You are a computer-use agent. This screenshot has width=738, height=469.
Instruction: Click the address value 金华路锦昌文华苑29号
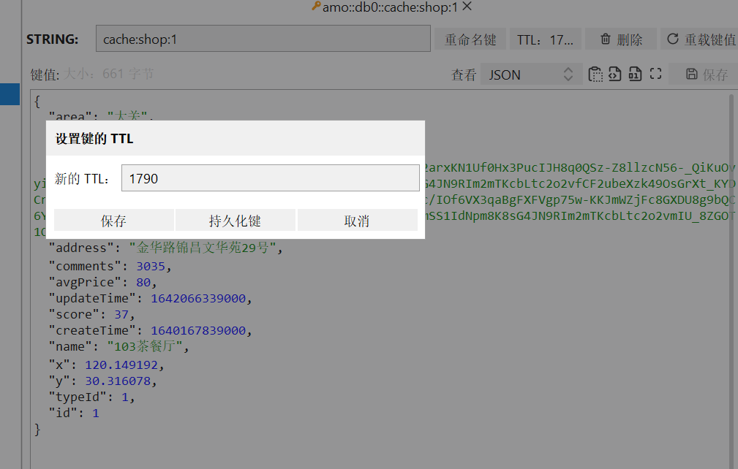coord(203,248)
